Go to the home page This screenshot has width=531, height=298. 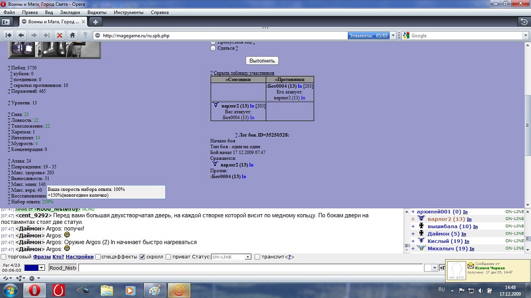(x=72, y=35)
